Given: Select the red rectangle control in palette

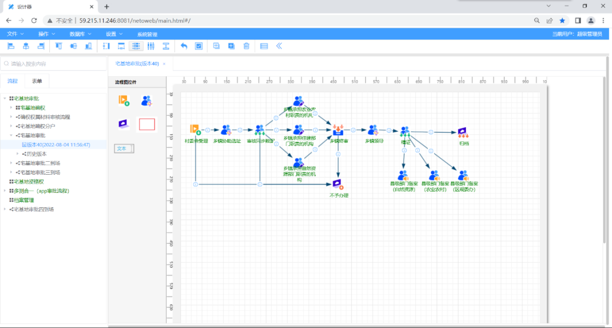Looking at the screenshot, I should click(147, 124).
